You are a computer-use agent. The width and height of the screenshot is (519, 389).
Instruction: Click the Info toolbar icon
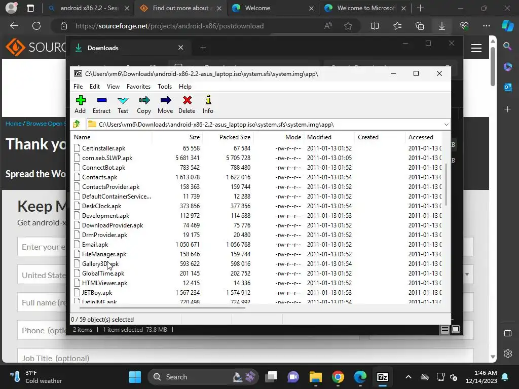[208, 104]
